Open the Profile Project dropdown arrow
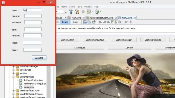The width and height of the screenshot is (175, 98). (x=101, y=11)
